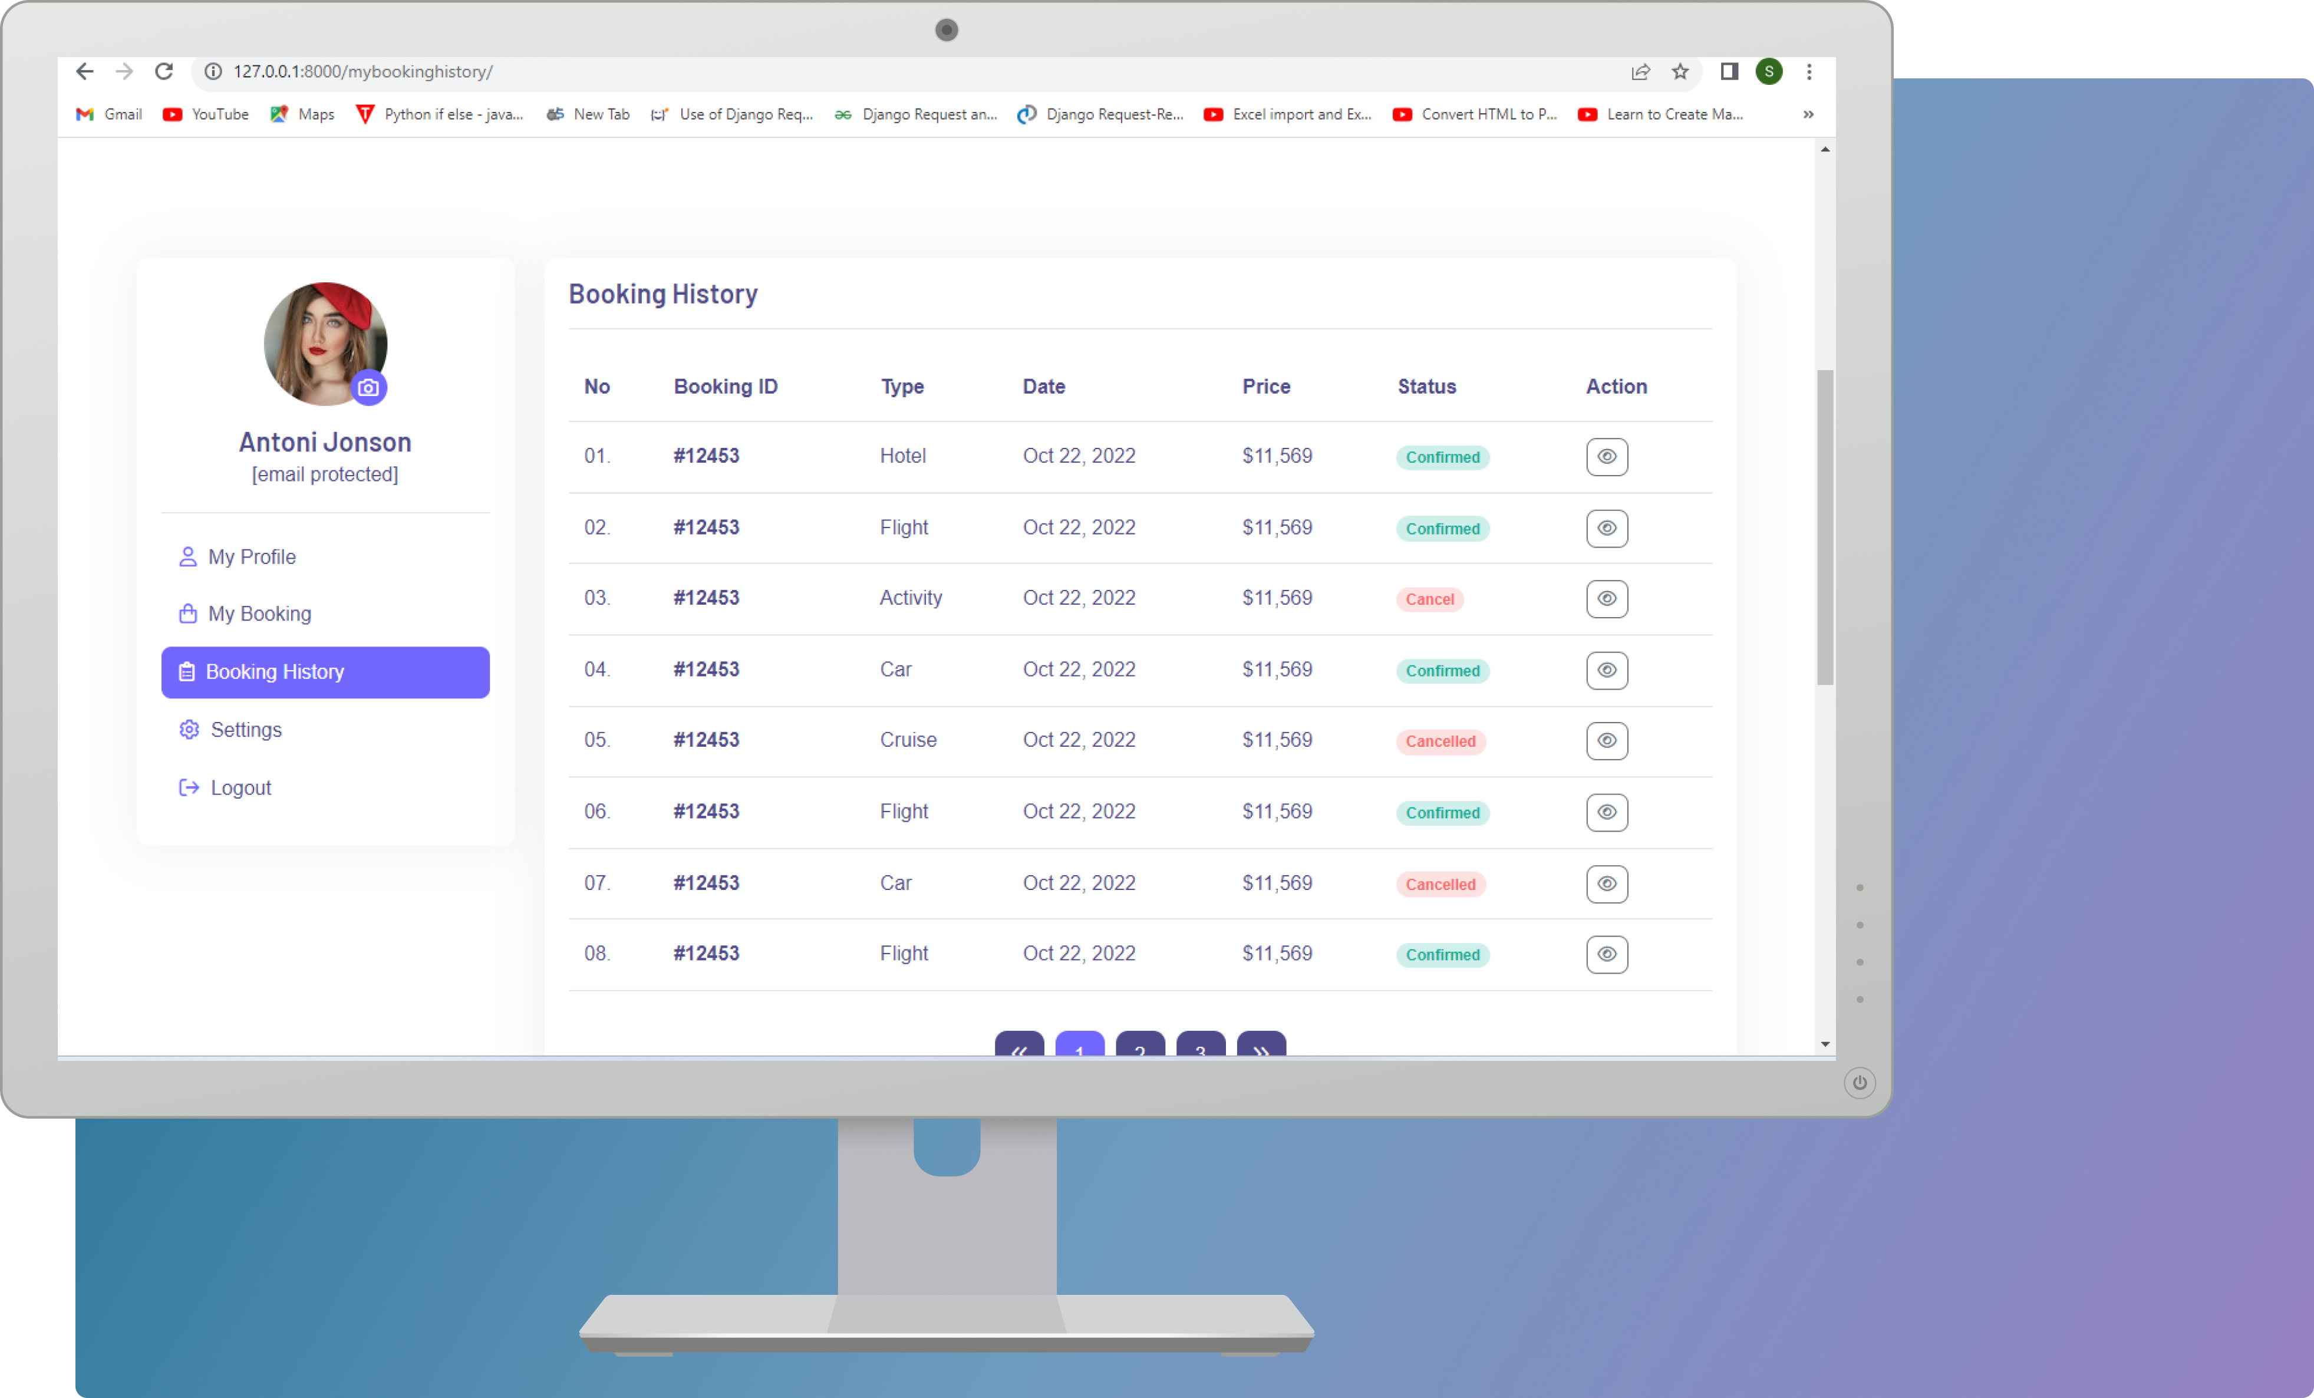2314x1398 pixels.
Task: Click the My Profile sidebar icon
Action: pos(189,555)
